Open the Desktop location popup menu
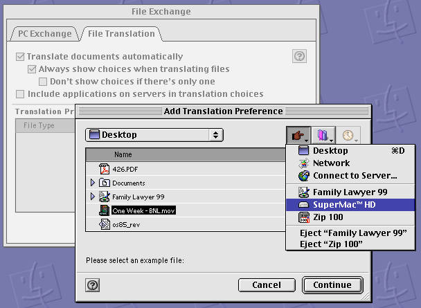Screen dimensions: 421x308 (154, 135)
